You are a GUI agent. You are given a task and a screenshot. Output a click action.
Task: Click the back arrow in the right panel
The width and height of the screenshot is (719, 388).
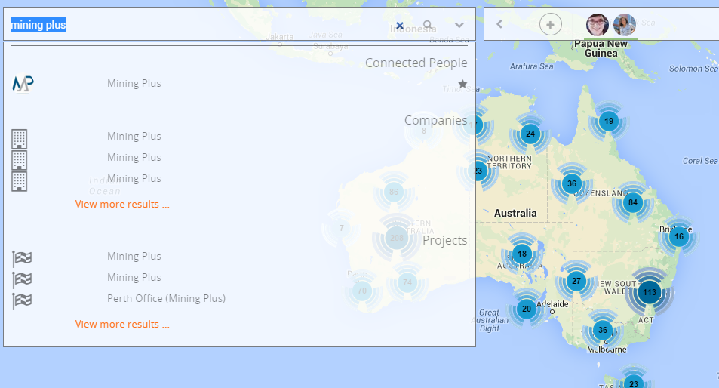coord(499,24)
